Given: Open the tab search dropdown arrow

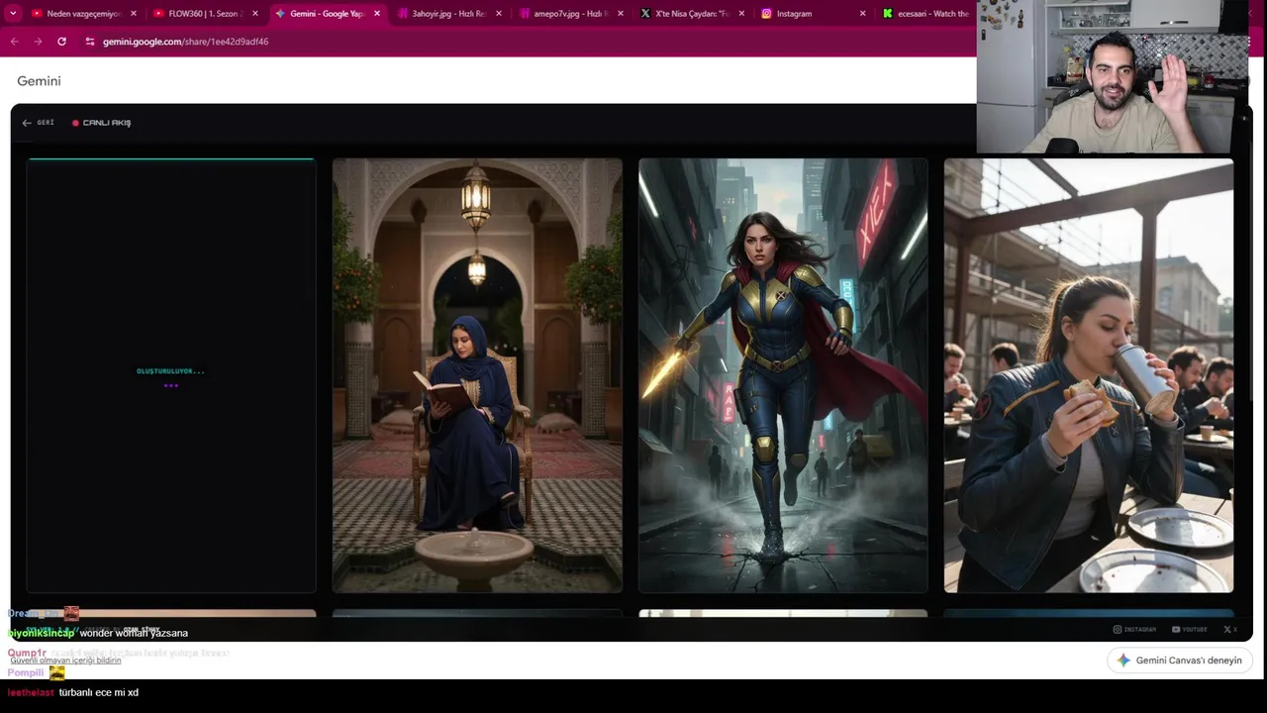Looking at the screenshot, I should tap(13, 14).
